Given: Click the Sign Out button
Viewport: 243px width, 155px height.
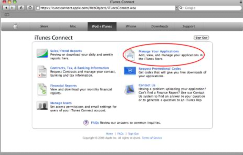Looking at the screenshot, I should (x=201, y=38).
